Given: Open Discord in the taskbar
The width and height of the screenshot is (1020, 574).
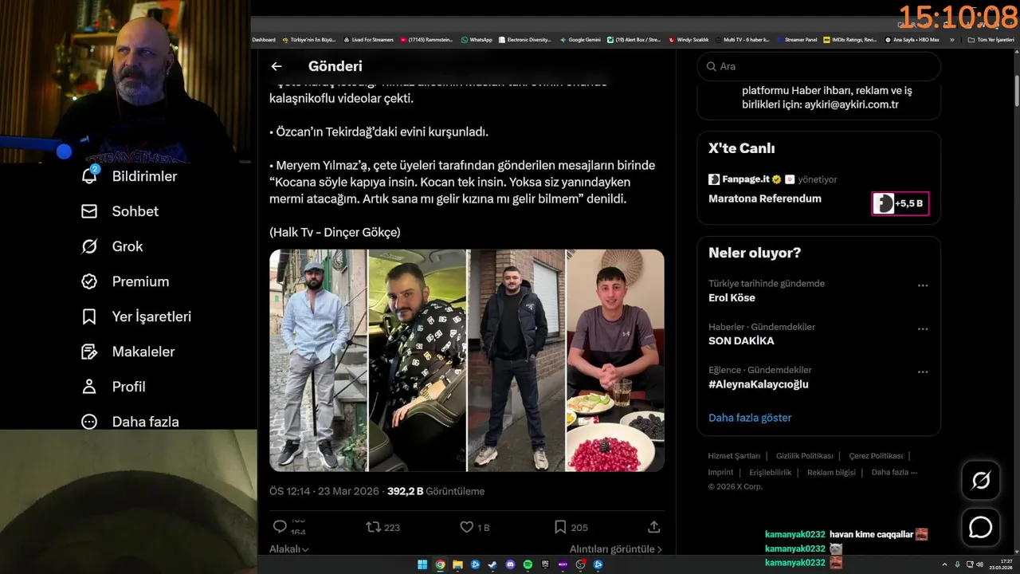Looking at the screenshot, I should pyautogui.click(x=510, y=564).
